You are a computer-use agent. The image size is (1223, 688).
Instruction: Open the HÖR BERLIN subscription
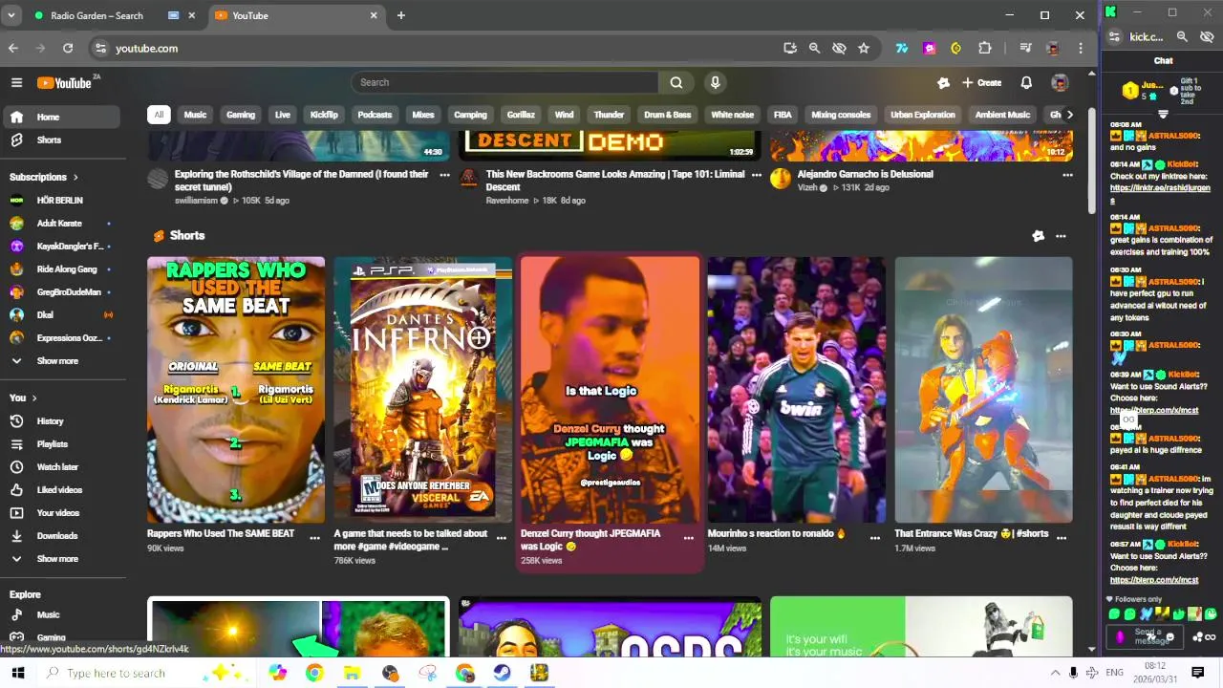coord(59,201)
